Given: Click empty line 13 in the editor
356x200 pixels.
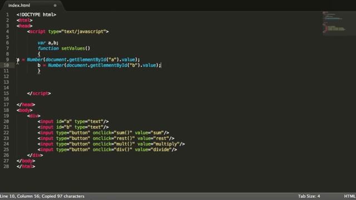Looking at the screenshot, I should coord(168,82).
